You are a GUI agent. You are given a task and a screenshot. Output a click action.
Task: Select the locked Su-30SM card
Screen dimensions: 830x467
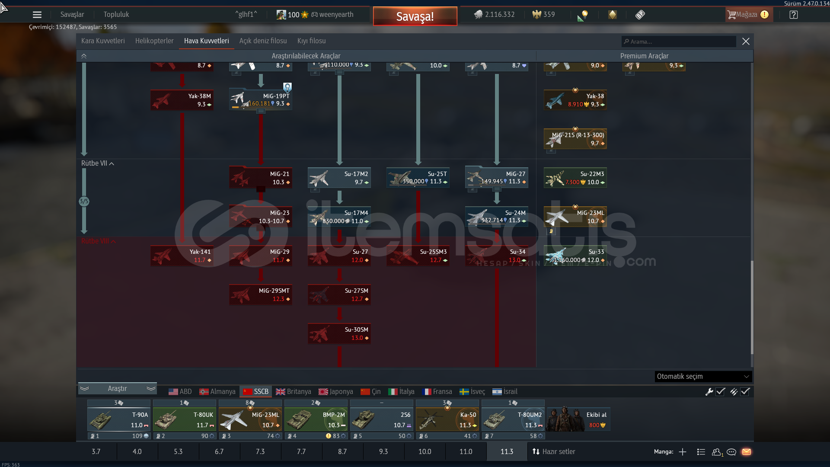[339, 333]
